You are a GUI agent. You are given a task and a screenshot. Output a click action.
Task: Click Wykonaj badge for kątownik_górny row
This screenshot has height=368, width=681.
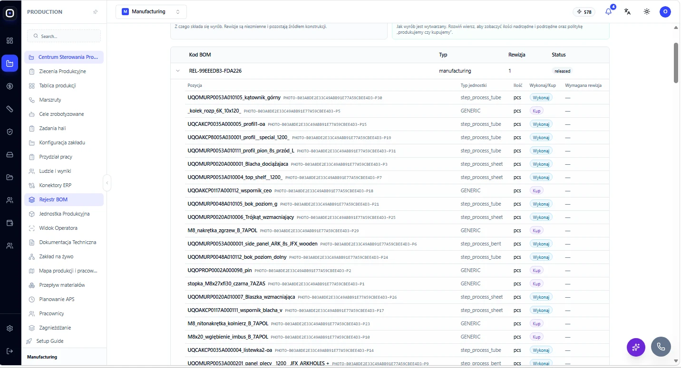(541, 98)
